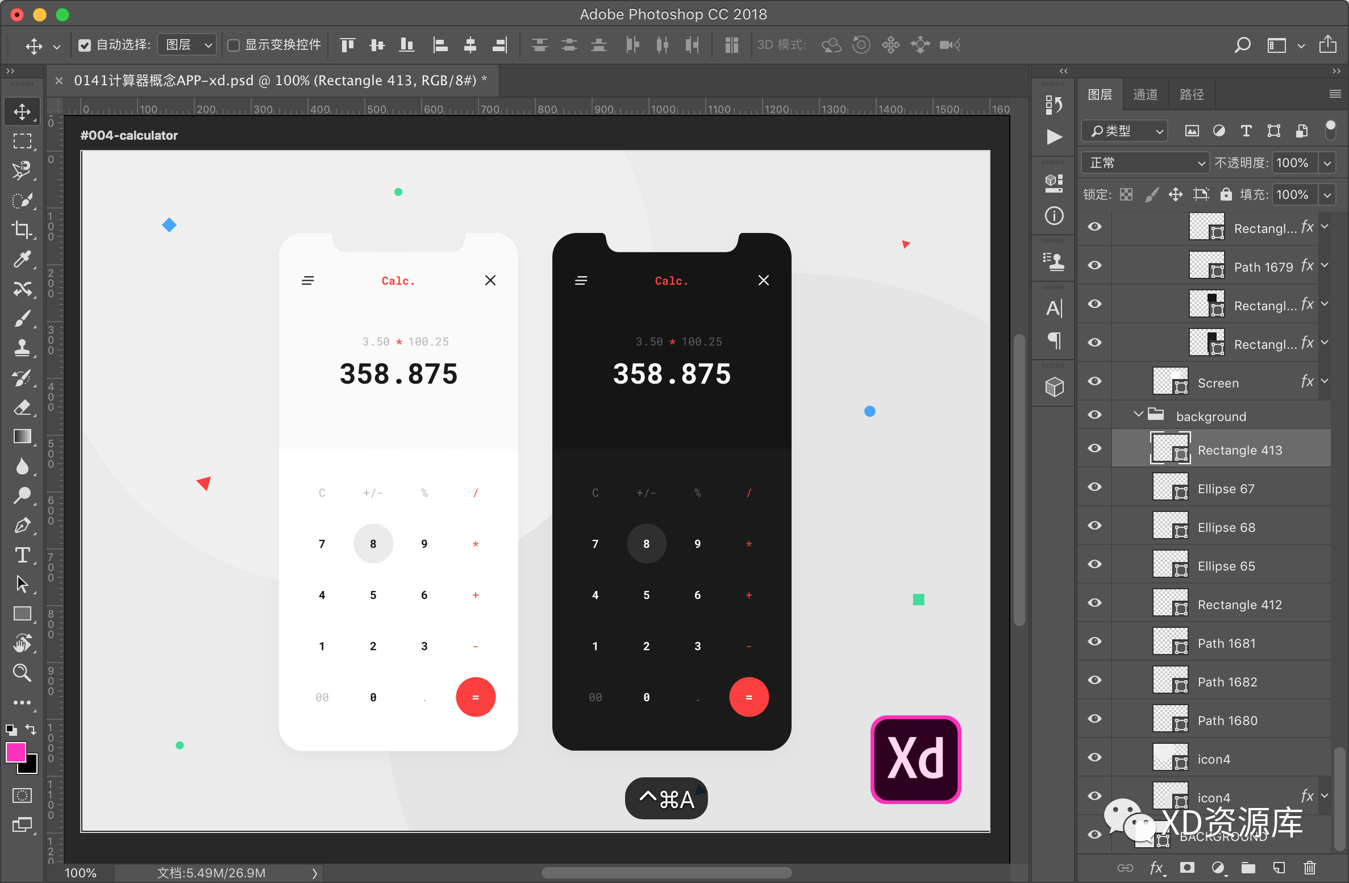Click create new group folder icon
This screenshot has height=883, width=1349.
click(x=1248, y=868)
